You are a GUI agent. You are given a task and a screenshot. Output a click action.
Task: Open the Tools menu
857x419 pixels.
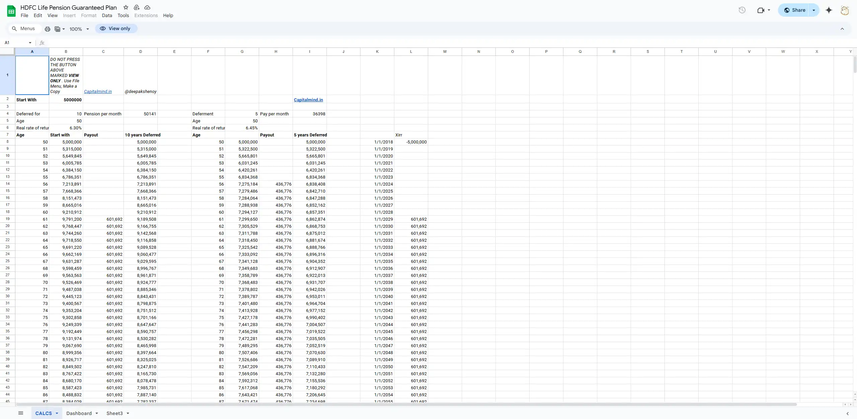[123, 15]
